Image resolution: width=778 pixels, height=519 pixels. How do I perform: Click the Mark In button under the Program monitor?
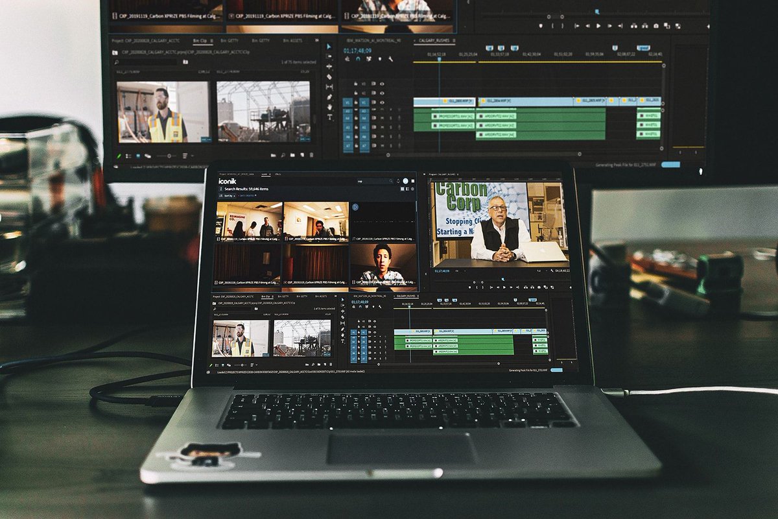point(477,287)
